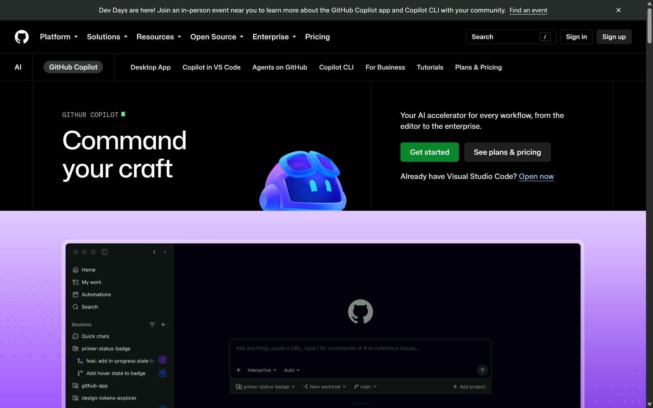Open the Desktop App tab
This screenshot has width=653, height=408.
click(151, 67)
